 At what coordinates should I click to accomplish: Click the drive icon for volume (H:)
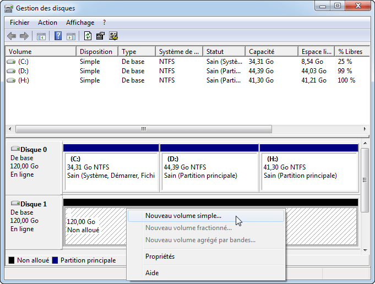pyautogui.click(x=11, y=80)
